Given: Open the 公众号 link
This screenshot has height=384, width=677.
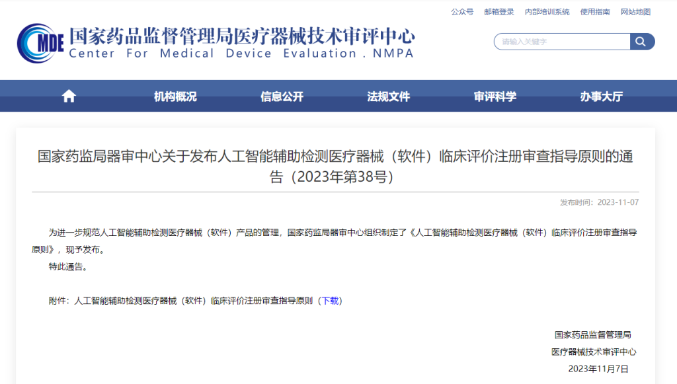Looking at the screenshot, I should coord(462,12).
